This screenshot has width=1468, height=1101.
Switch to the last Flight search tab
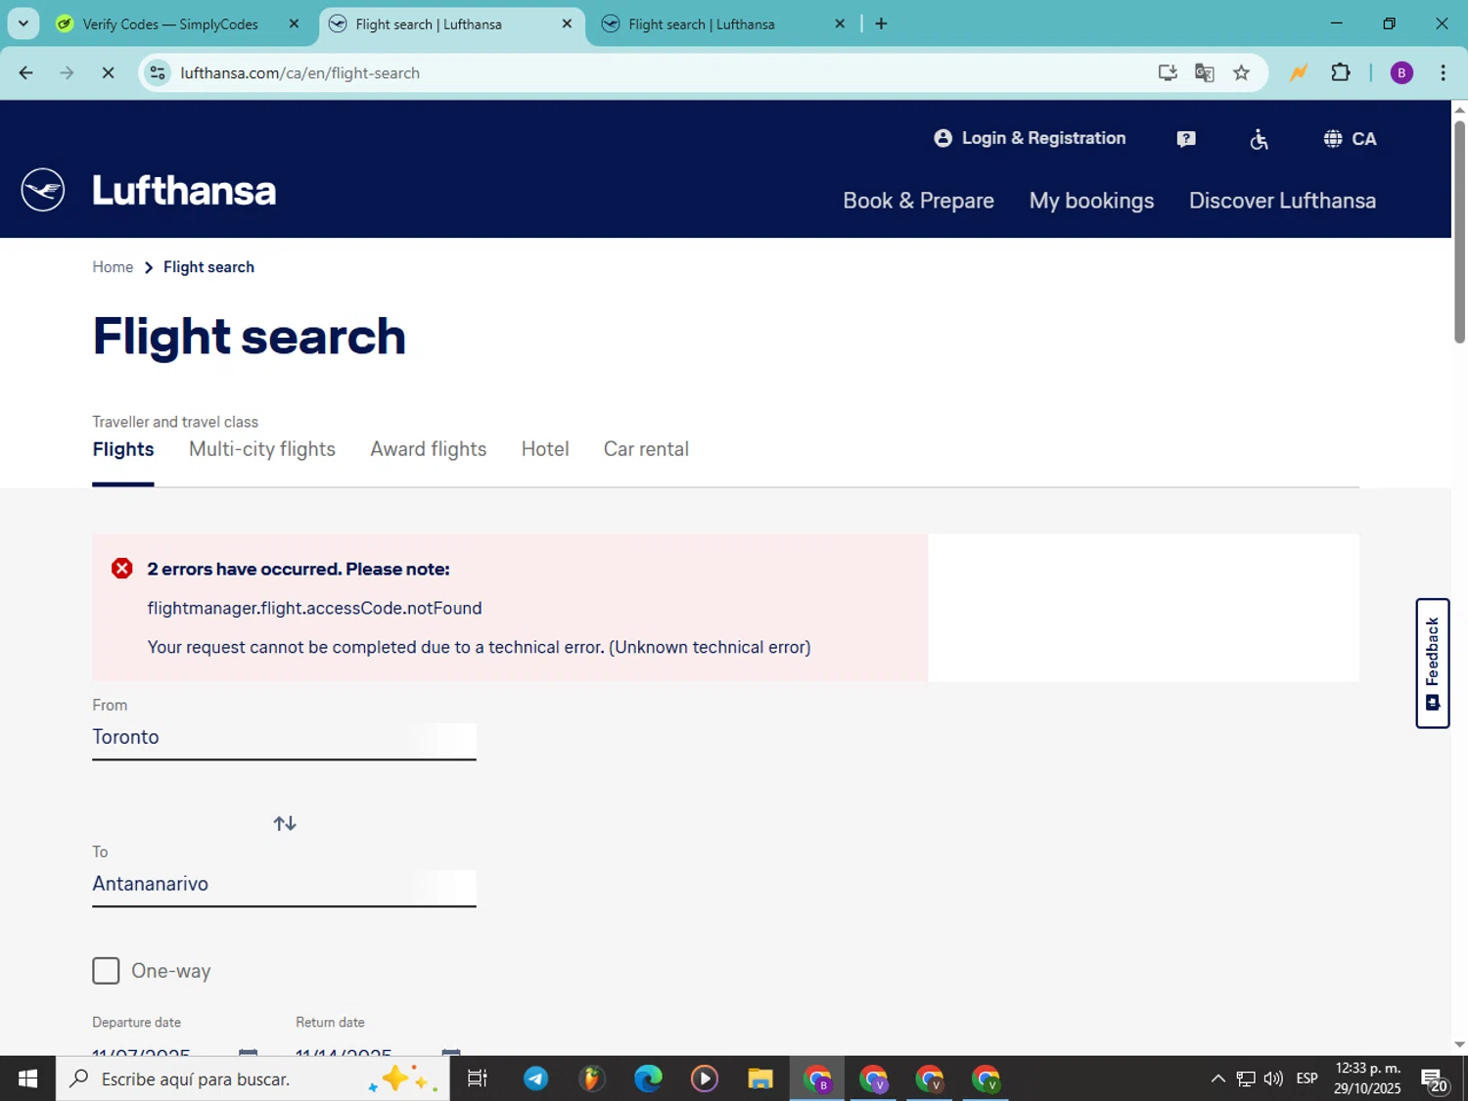(x=702, y=24)
